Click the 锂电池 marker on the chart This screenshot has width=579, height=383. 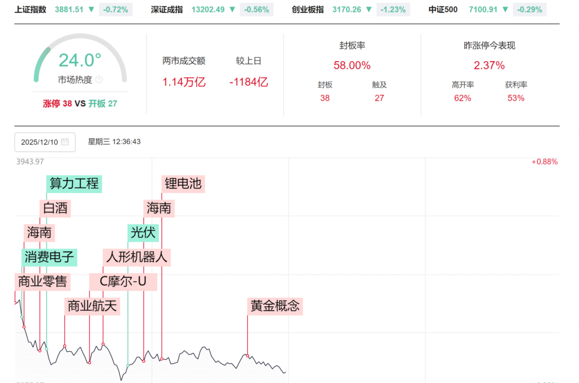[x=183, y=184]
